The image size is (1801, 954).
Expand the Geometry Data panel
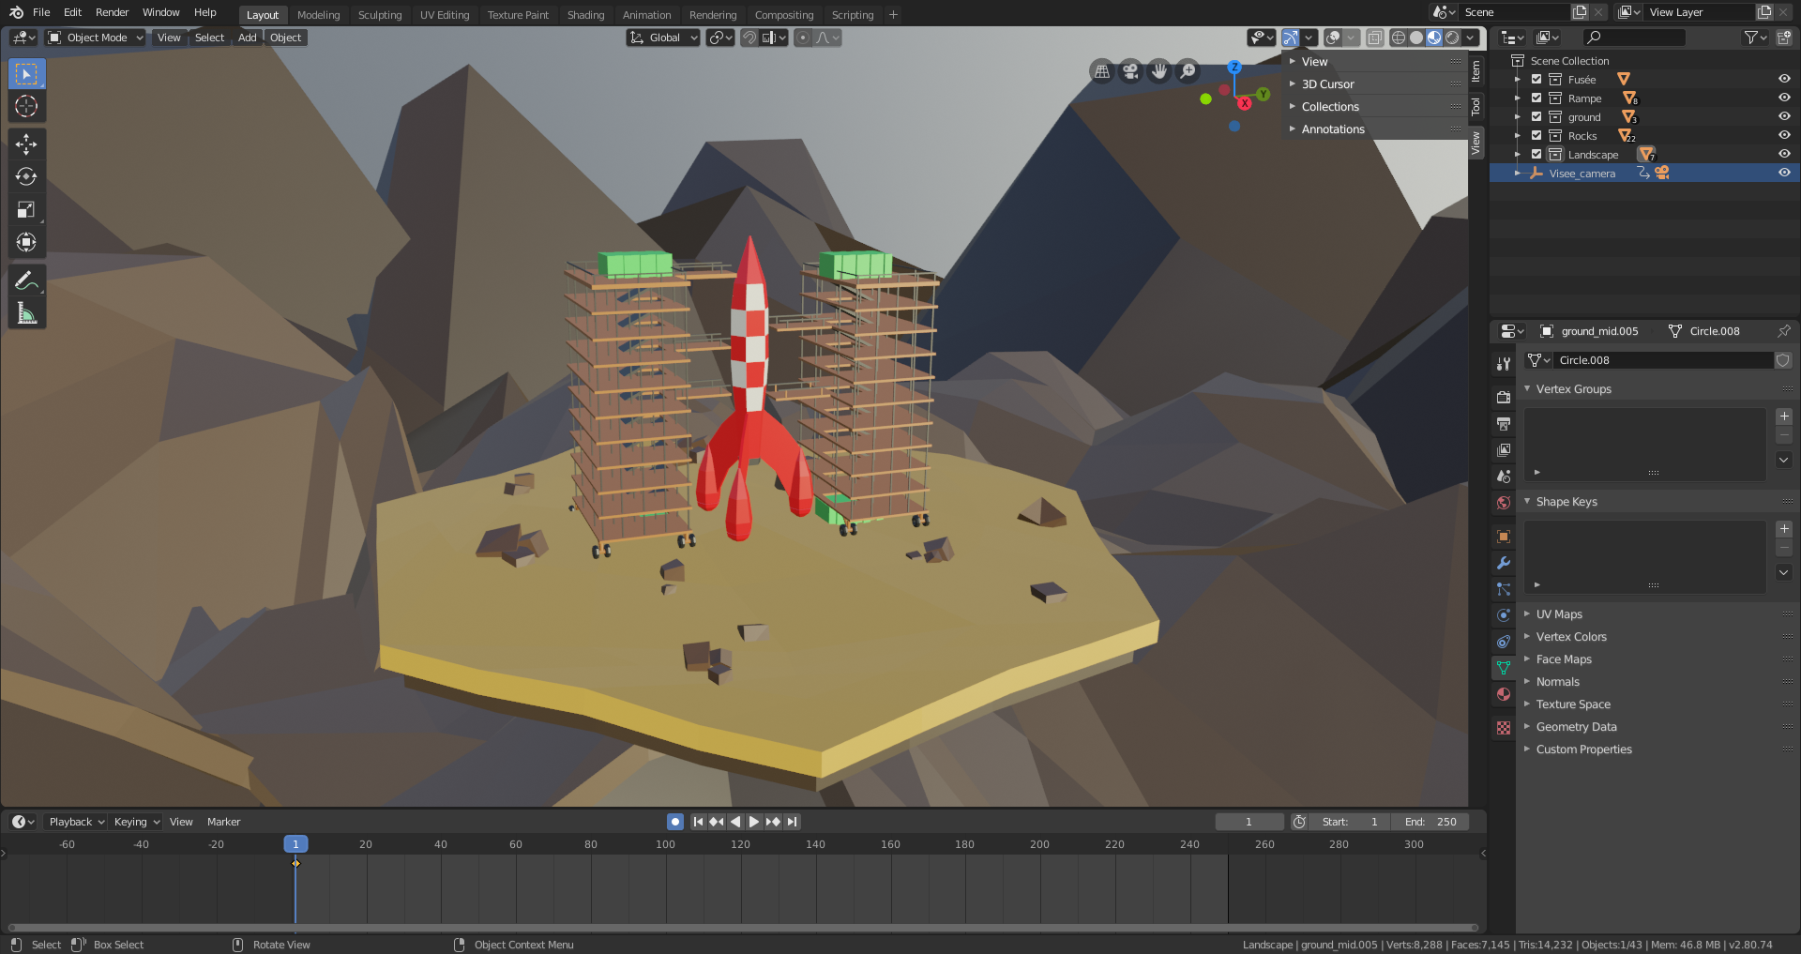pos(1576,727)
